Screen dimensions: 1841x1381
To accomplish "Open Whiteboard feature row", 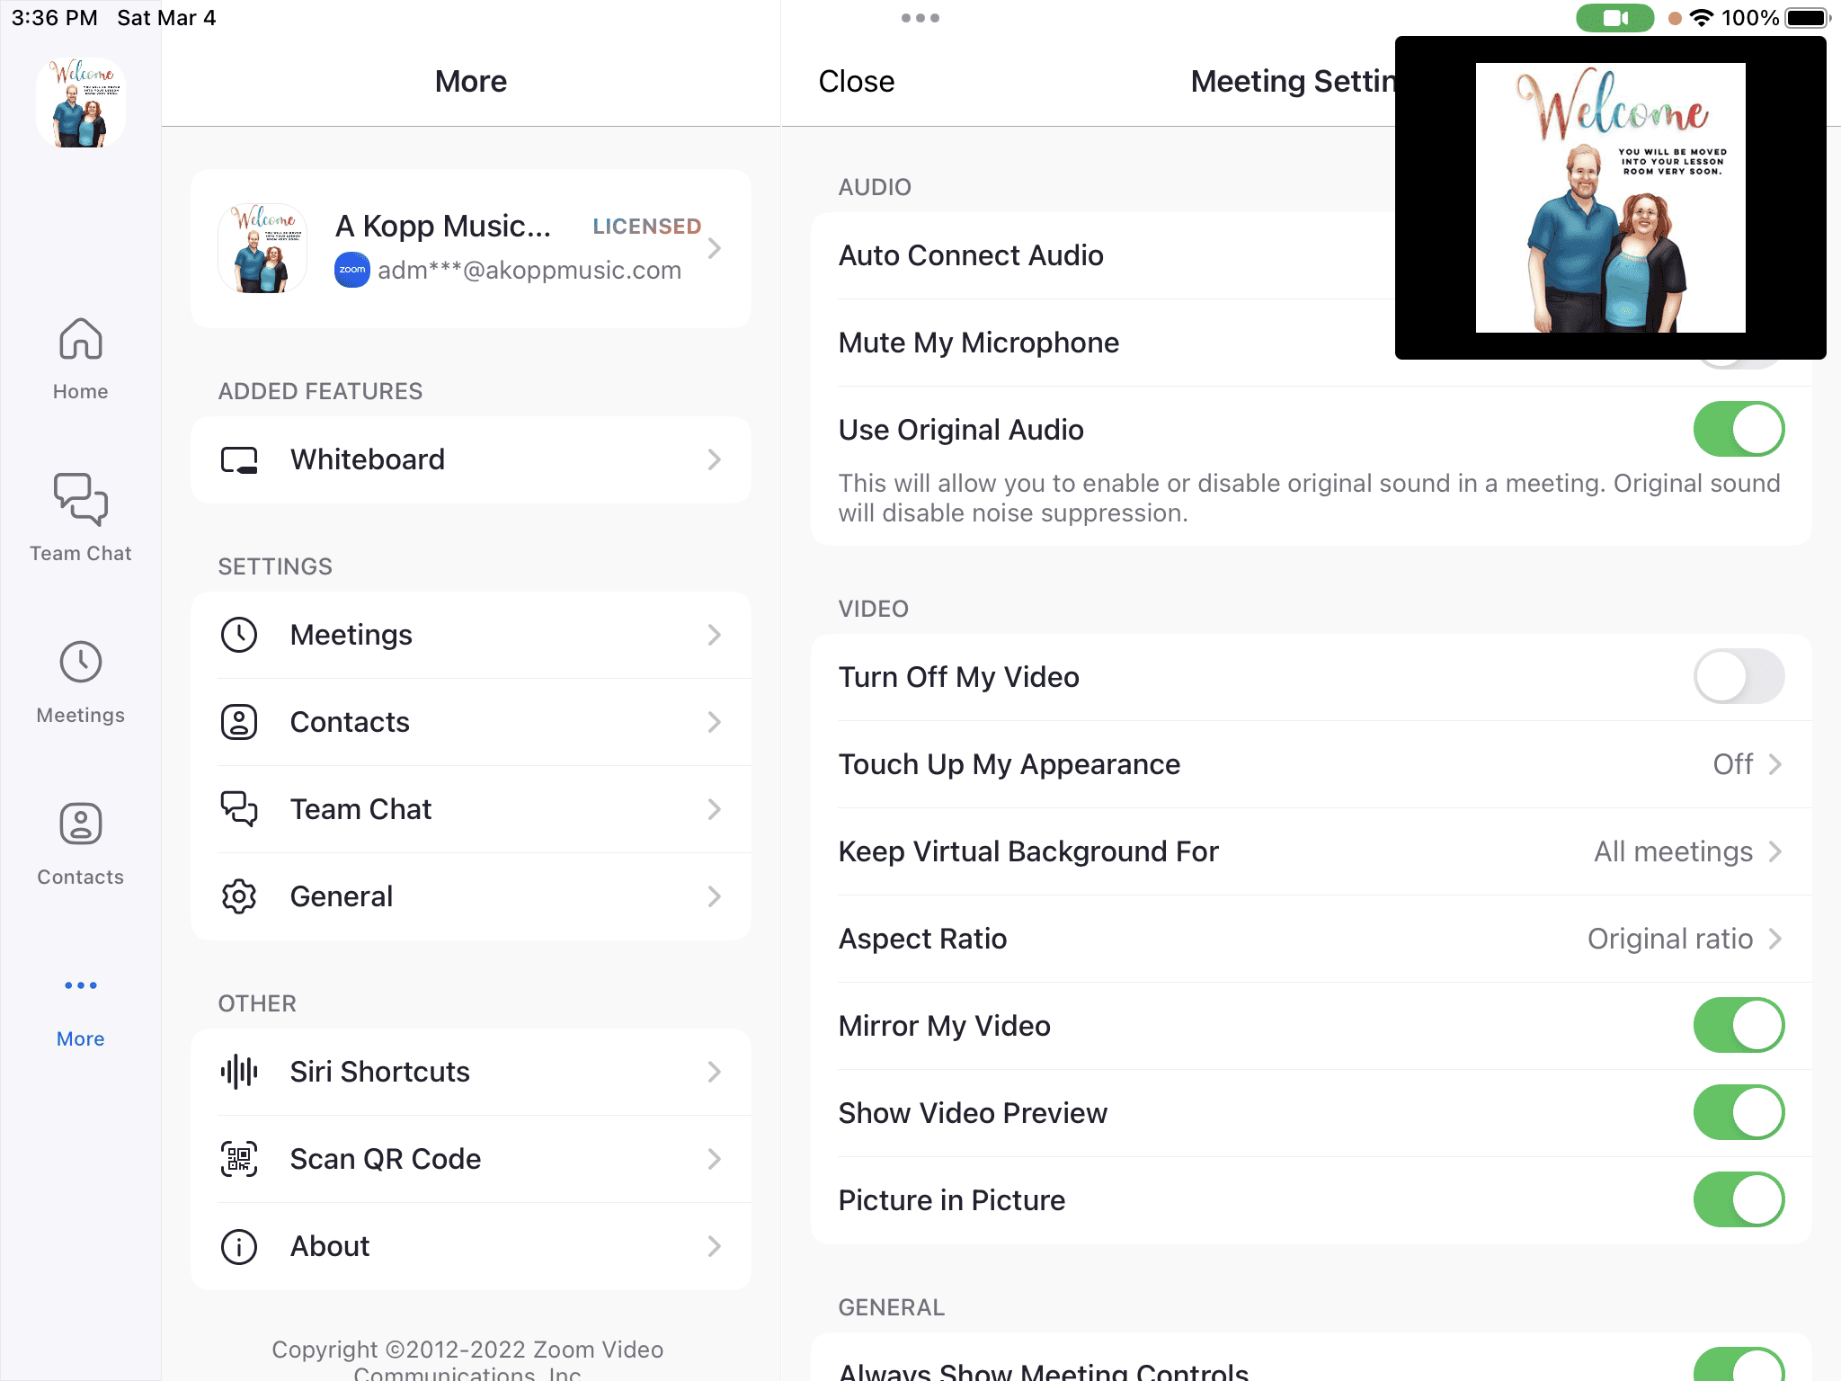I will click(x=471, y=460).
